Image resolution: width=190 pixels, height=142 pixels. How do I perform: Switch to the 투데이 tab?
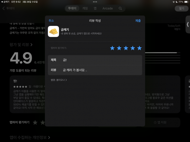click(x=72, y=8)
